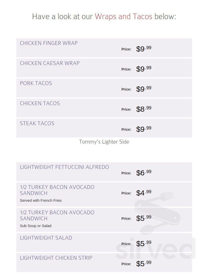Click the Tommy's Lighter Side section title
Viewport: 210px width, 279px height.
point(104,142)
